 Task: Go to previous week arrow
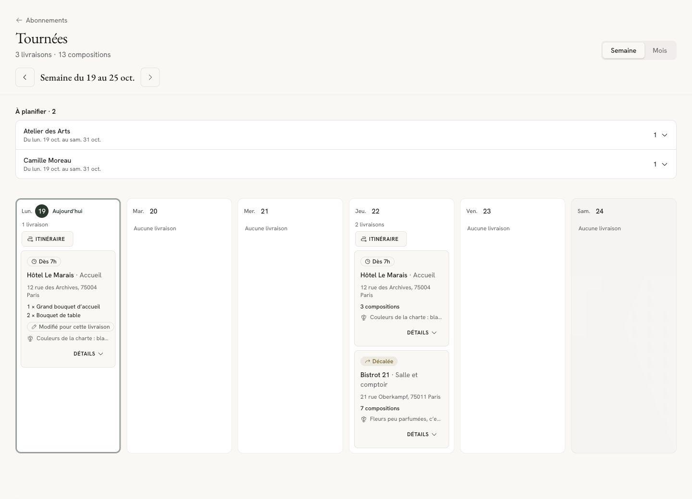tap(25, 77)
